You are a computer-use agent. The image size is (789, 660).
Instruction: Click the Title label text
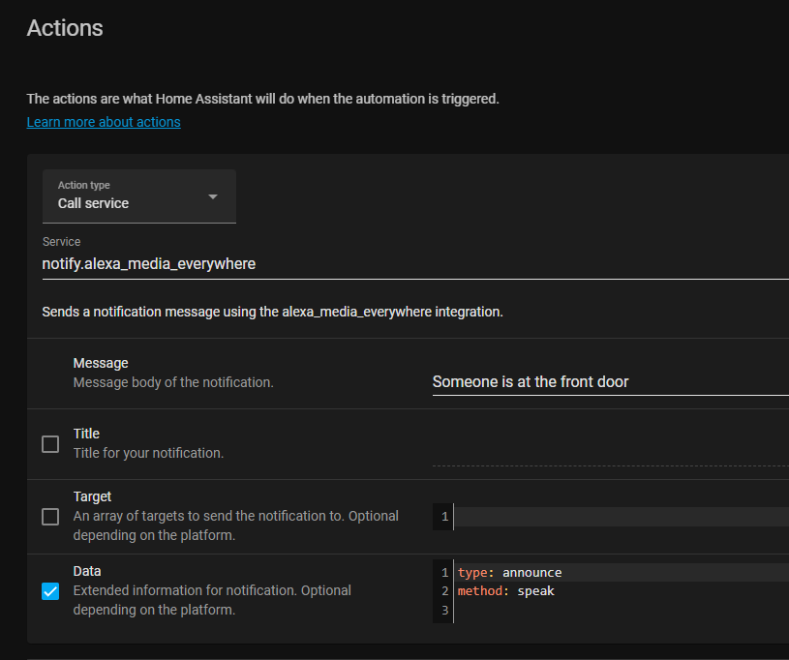[x=86, y=434]
